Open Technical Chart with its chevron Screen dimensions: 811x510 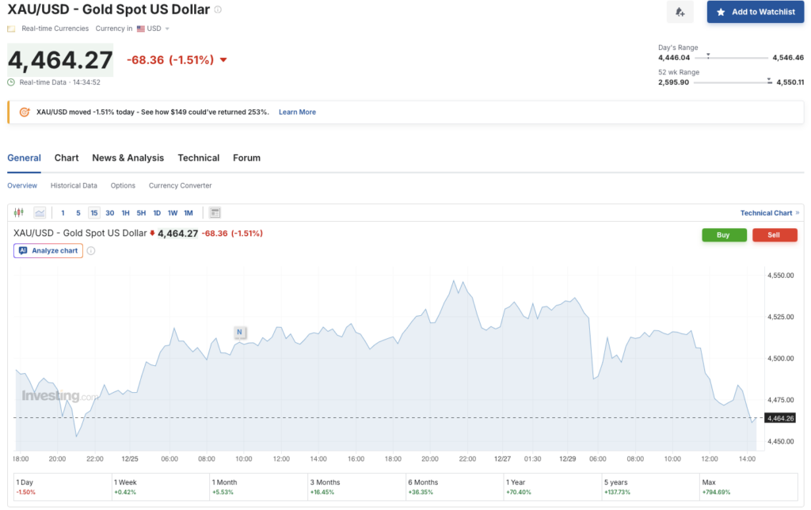[767, 212]
